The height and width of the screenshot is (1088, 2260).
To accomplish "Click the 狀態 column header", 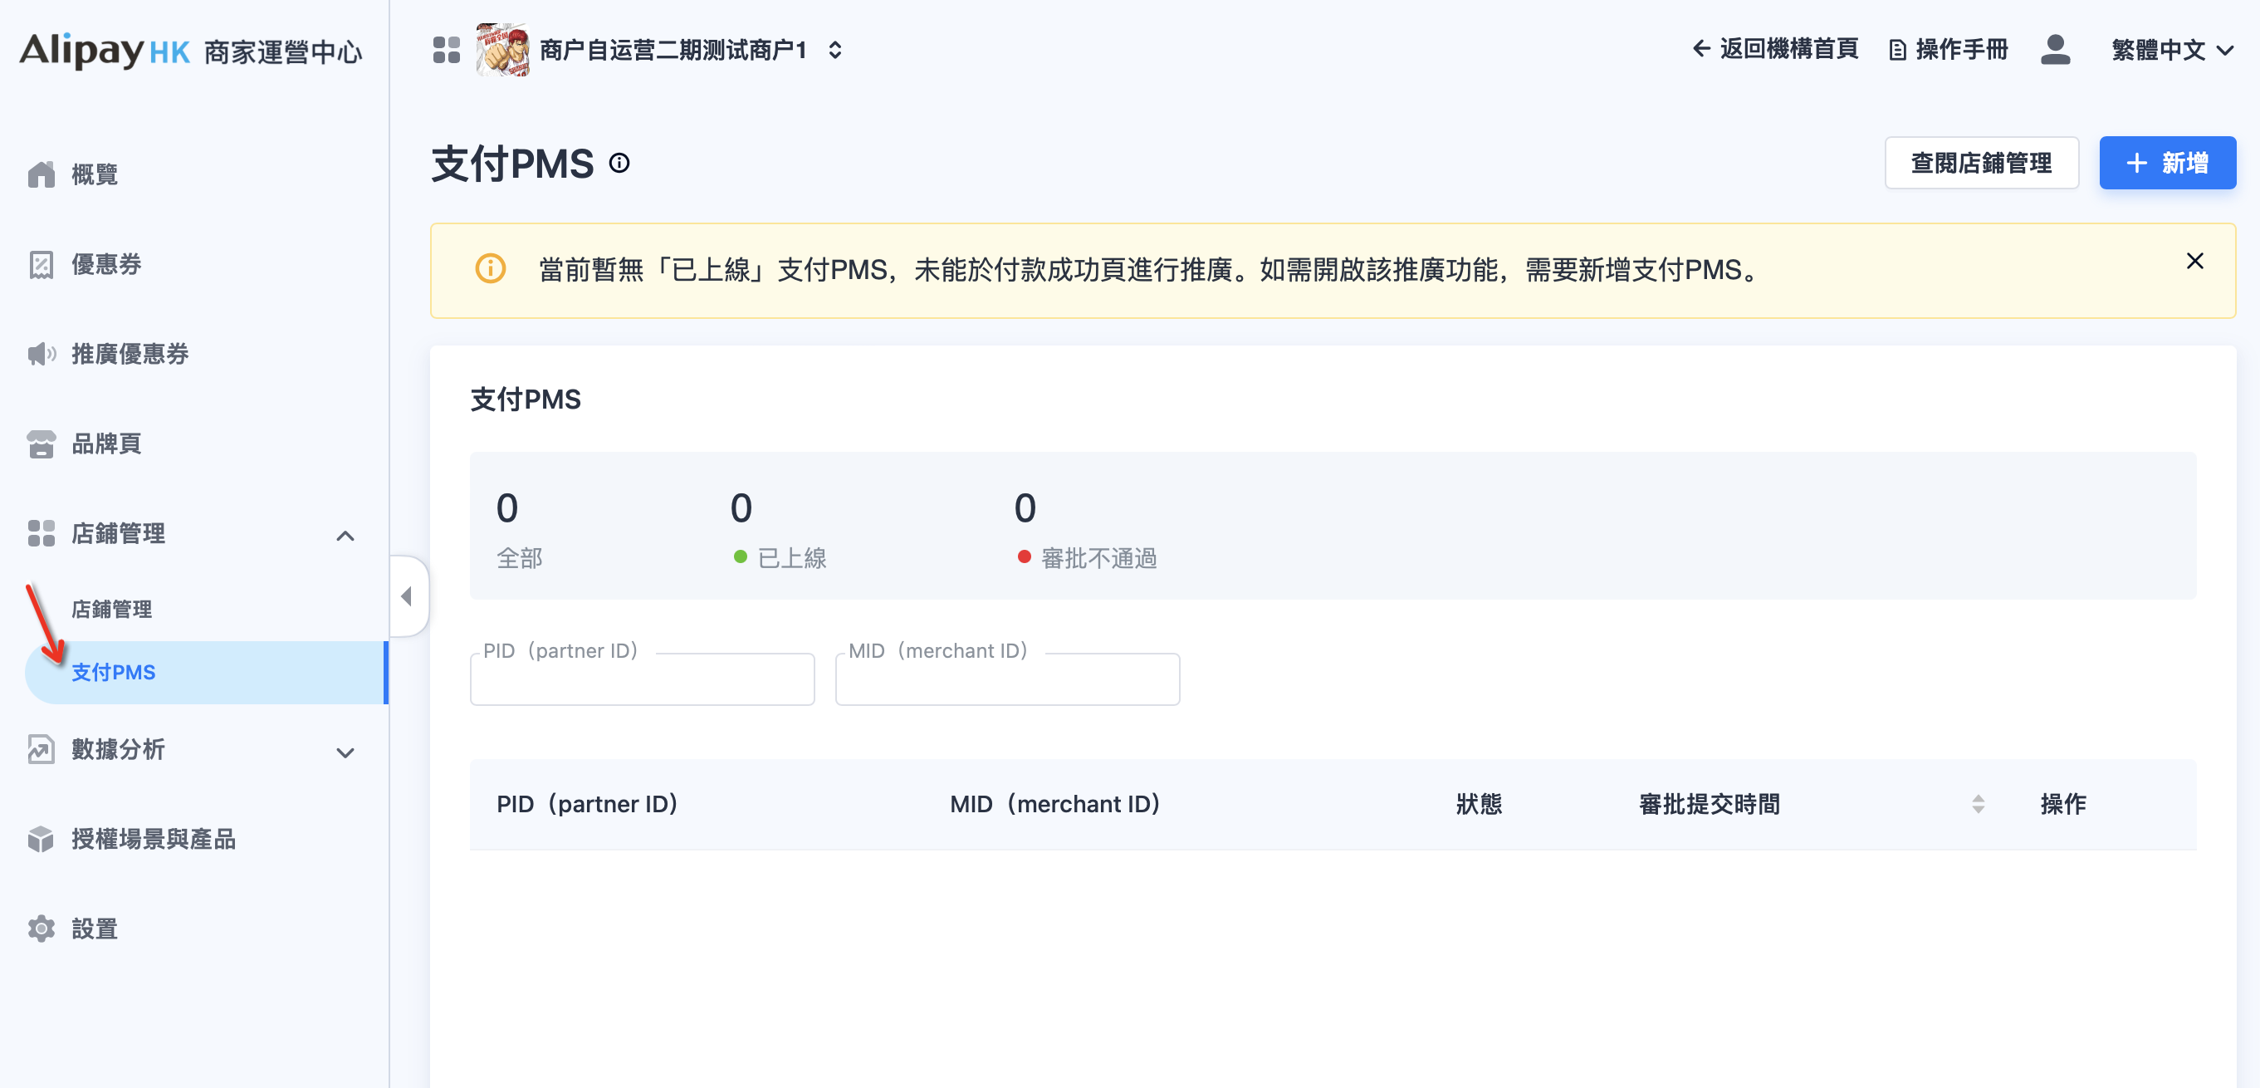I will click(1480, 804).
